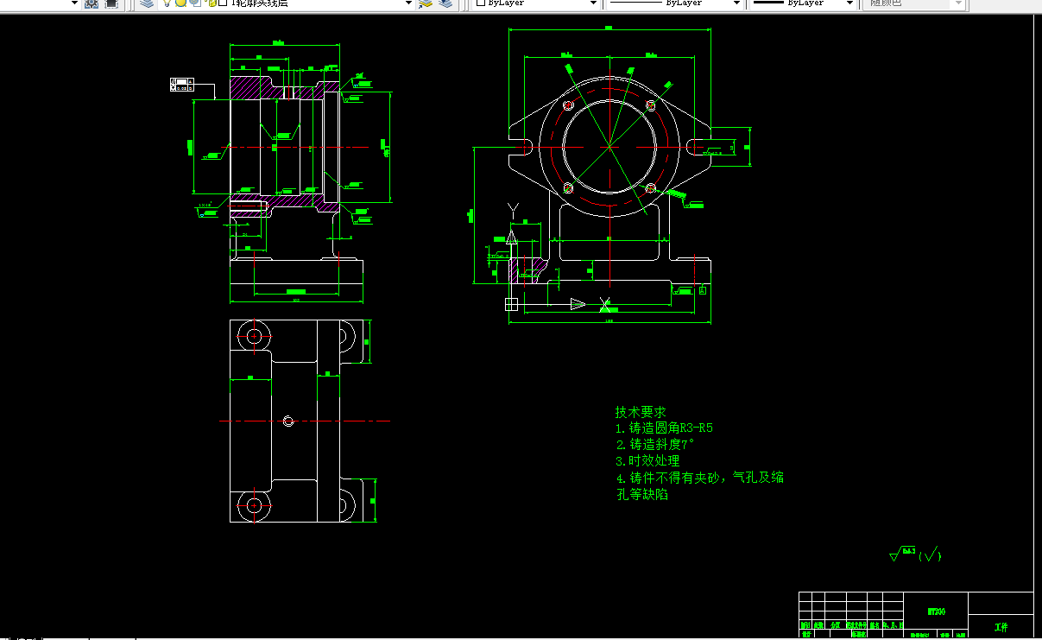Select the small center hole in plan view
This screenshot has height=640, width=1042.
pyautogui.click(x=288, y=421)
